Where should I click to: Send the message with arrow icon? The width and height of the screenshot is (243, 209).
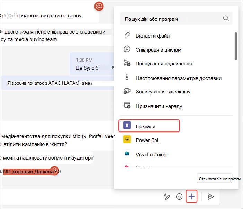click(210, 197)
